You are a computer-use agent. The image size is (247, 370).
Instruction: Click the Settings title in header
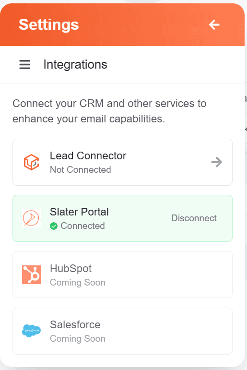48,24
